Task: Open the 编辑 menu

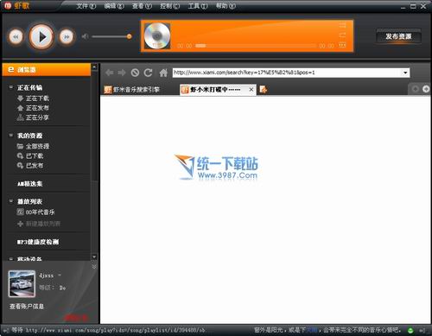Action: (x=114, y=6)
